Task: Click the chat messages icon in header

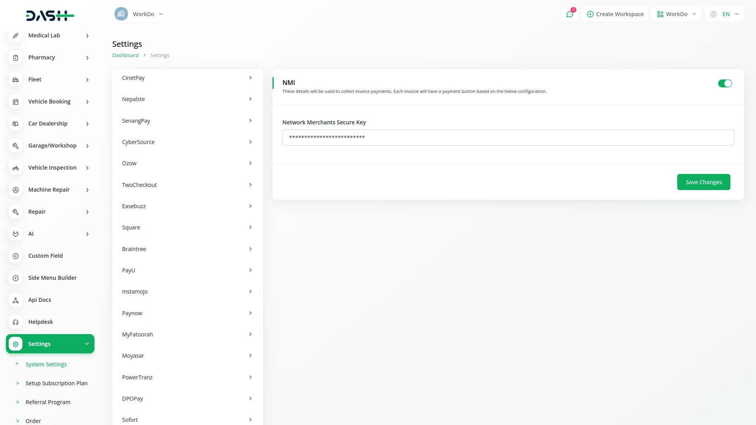Action: click(x=569, y=14)
